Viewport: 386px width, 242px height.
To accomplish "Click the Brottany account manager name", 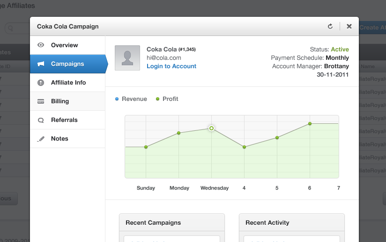I will pyautogui.click(x=336, y=66).
